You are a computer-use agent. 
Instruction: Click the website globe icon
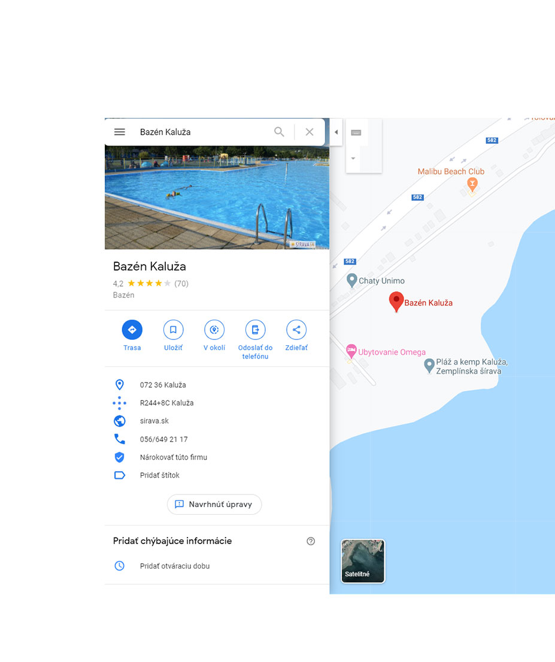click(x=120, y=421)
